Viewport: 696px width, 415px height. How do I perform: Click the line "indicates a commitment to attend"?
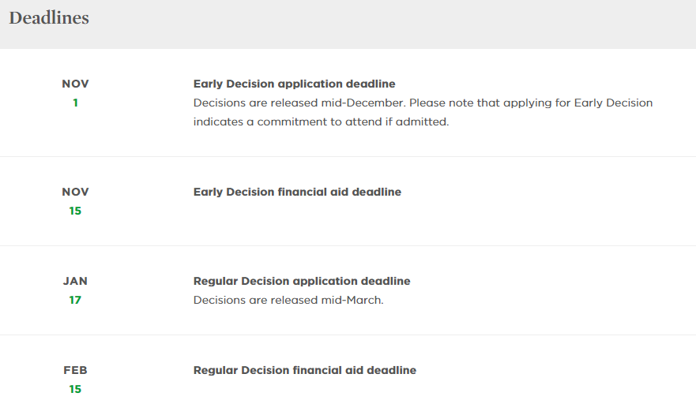(280, 122)
